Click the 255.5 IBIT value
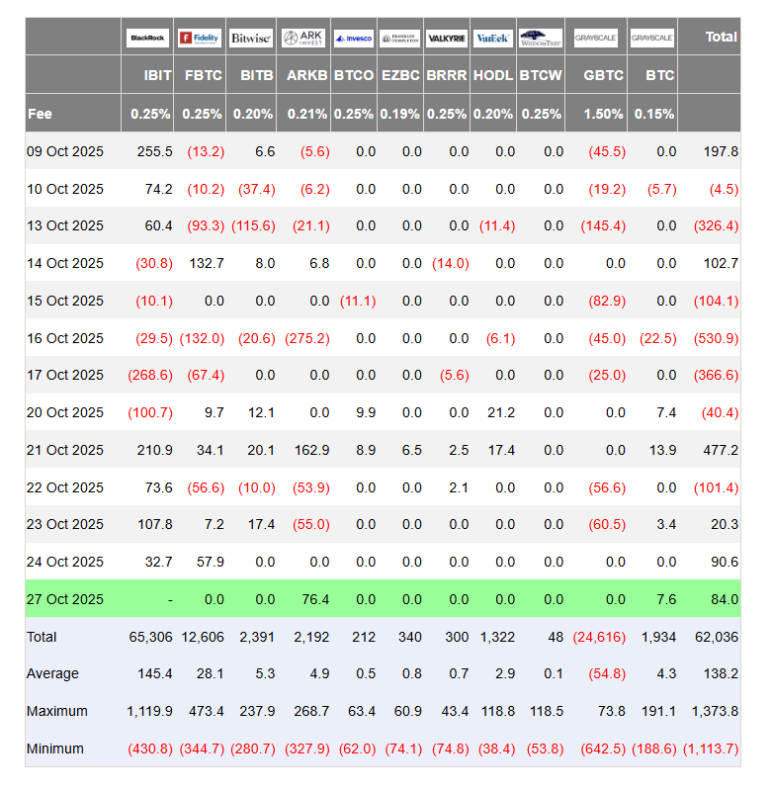Image resolution: width=772 pixels, height=792 pixels. [x=154, y=151]
